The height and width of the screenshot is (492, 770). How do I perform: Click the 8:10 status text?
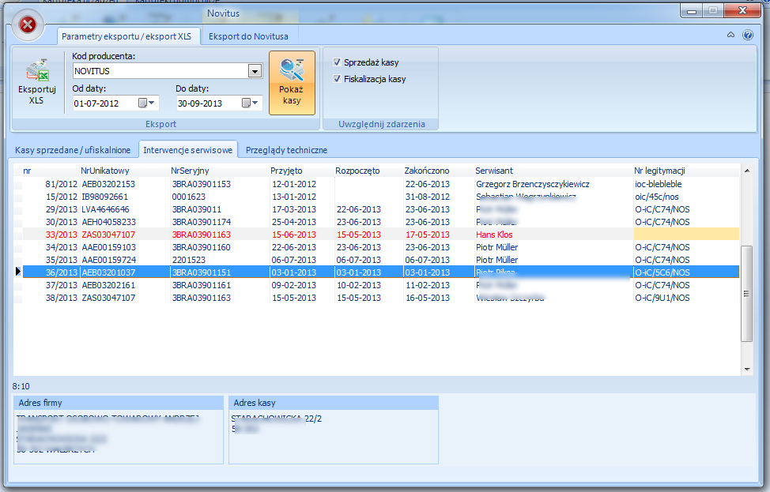tap(21, 386)
